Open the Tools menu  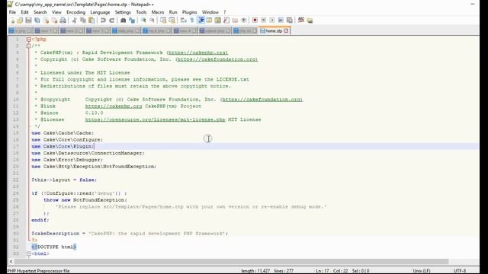(x=141, y=12)
